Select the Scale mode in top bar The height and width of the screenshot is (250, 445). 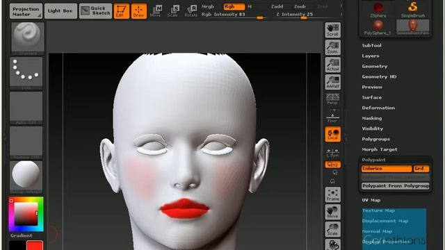173,11
